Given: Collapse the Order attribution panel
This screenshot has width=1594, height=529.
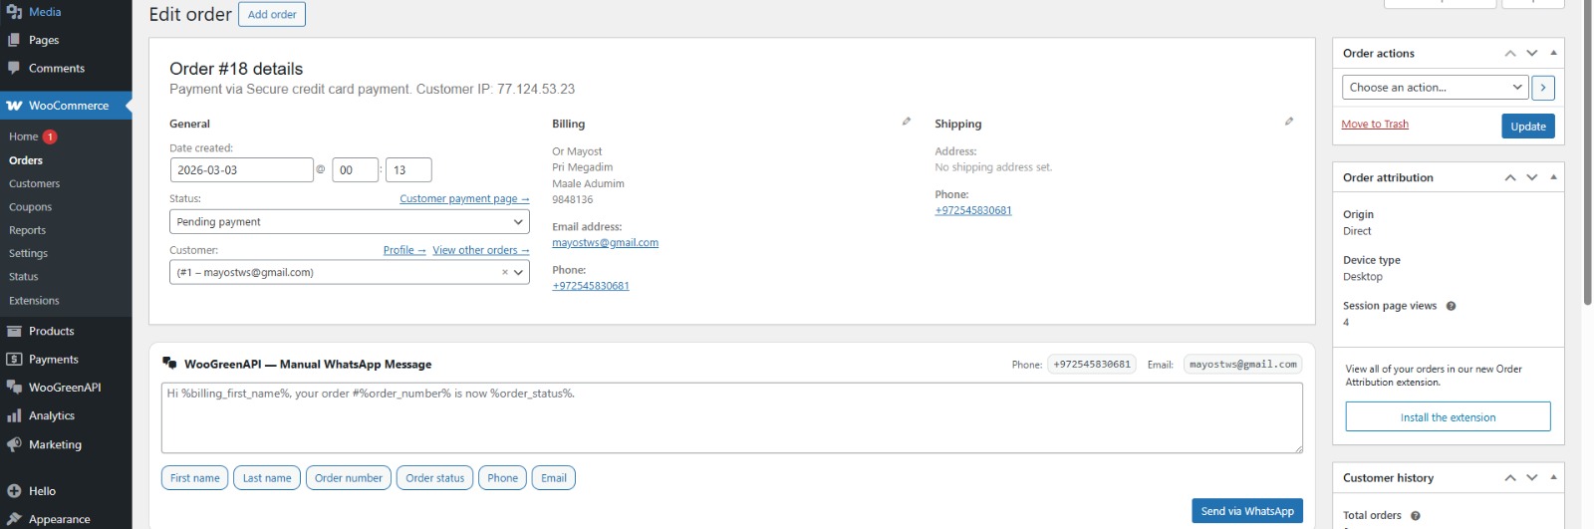Looking at the screenshot, I should (x=1553, y=177).
